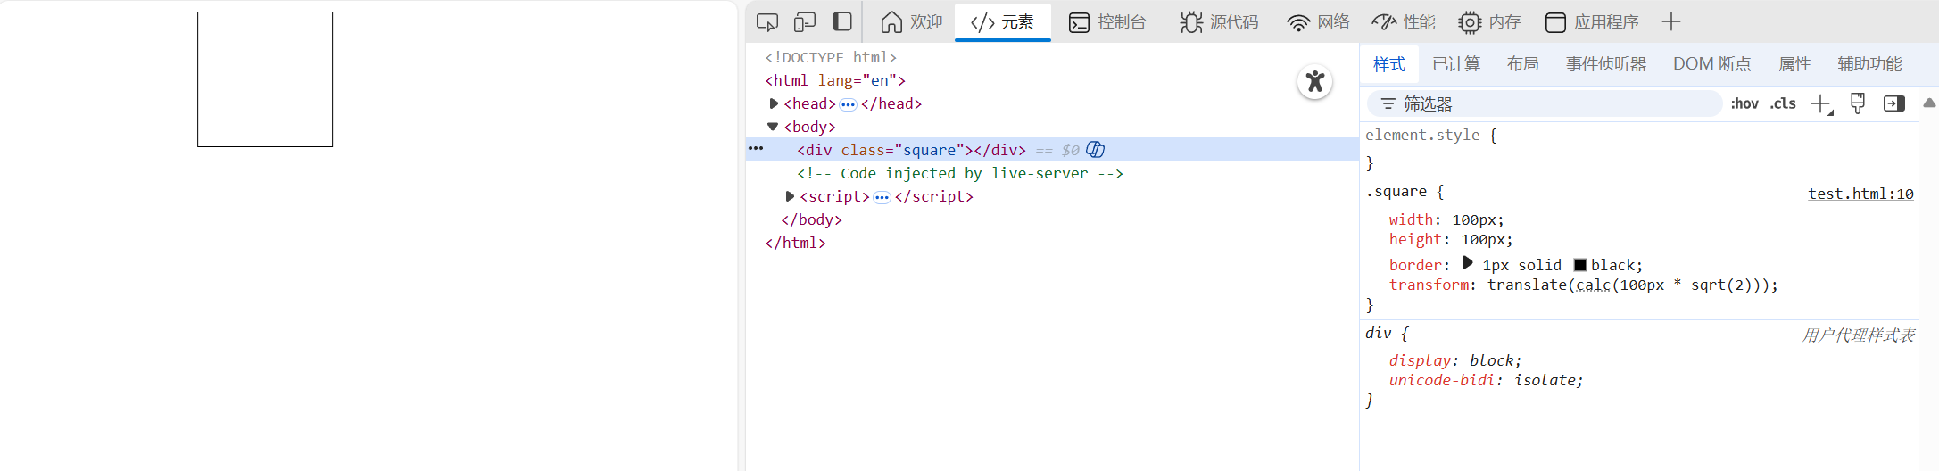Toggle the sidebar dock icon
This screenshot has height=471, width=1939.
pyautogui.click(x=842, y=22)
